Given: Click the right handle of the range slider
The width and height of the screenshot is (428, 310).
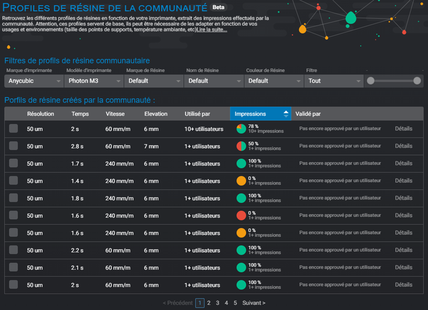Looking at the screenshot, I should coord(417,81).
